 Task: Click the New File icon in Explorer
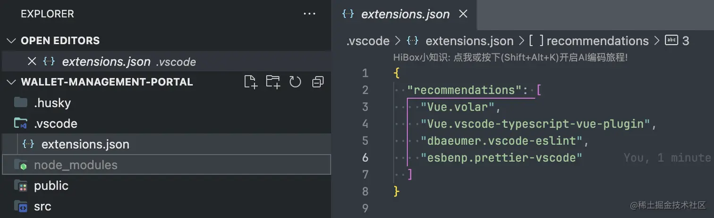pyautogui.click(x=251, y=82)
